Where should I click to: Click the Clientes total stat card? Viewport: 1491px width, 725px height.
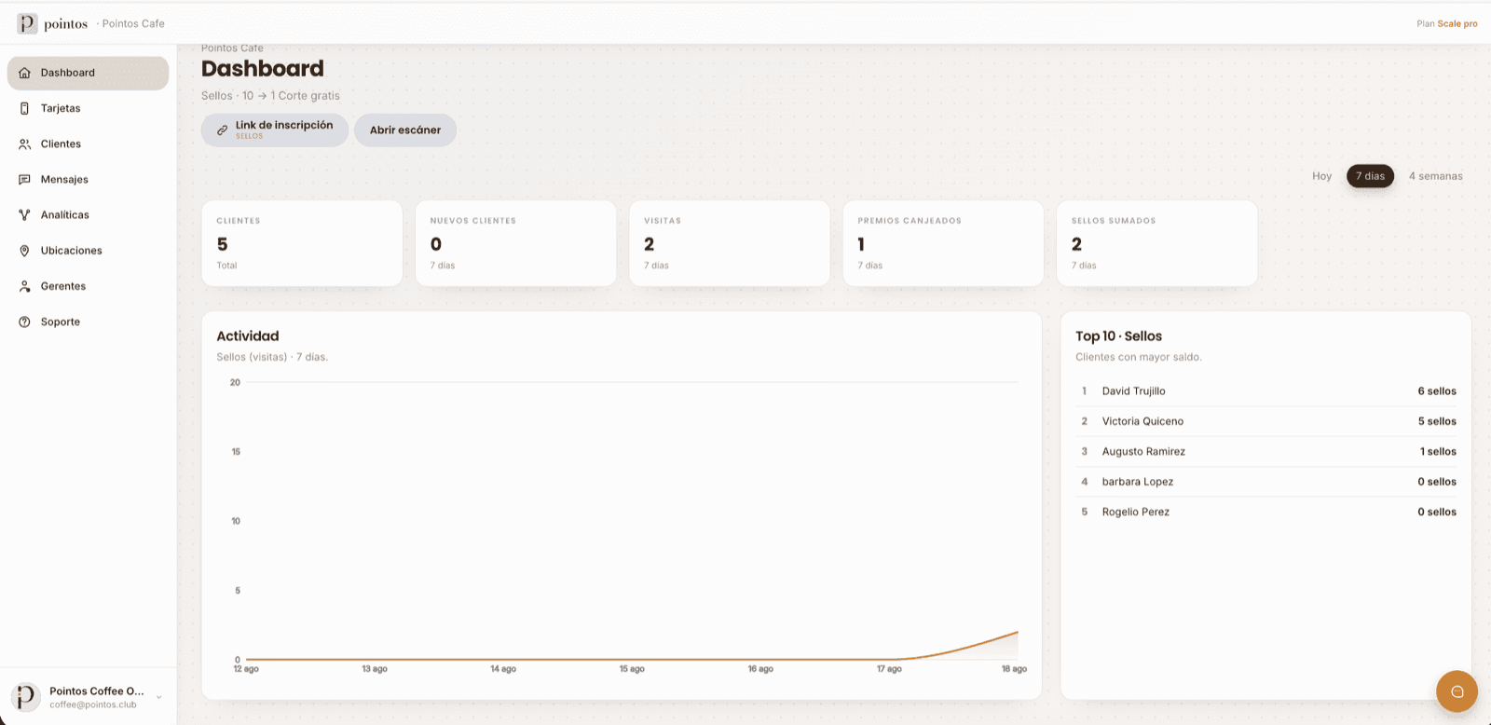(x=302, y=243)
